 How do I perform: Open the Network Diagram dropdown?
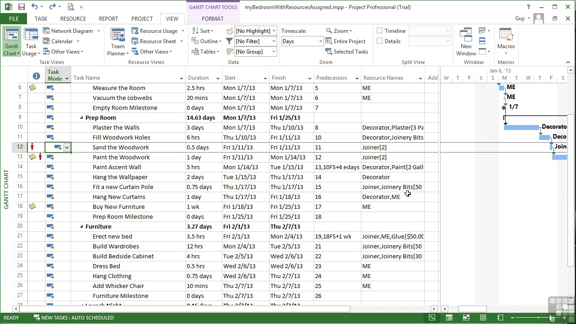98,31
